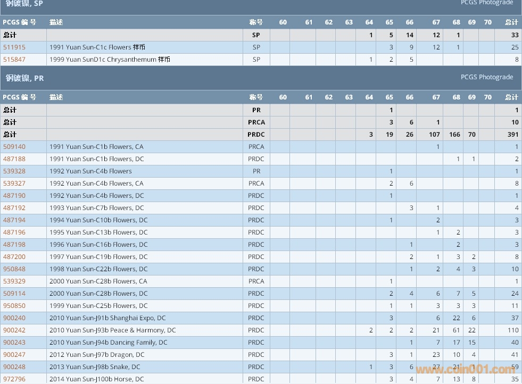Open PCGS number 511915 link
This screenshot has height=384, width=522.
14,47
